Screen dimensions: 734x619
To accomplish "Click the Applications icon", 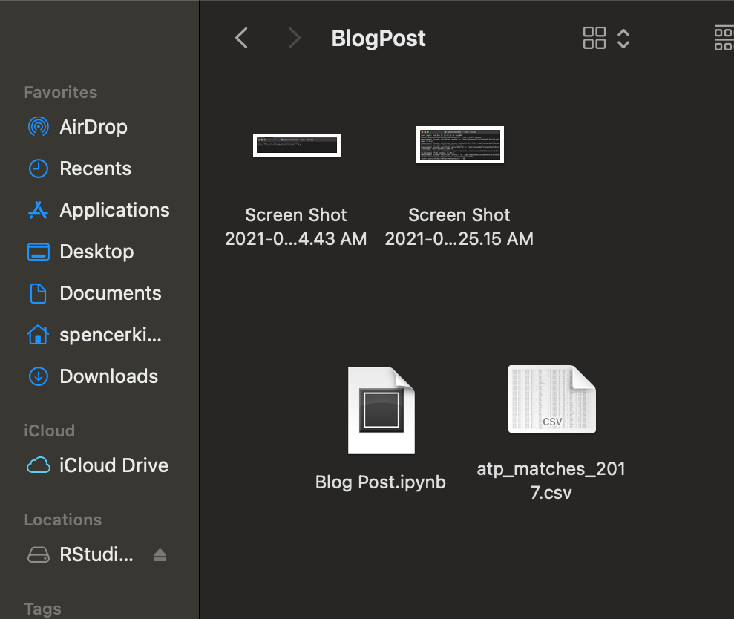I will 38,210.
